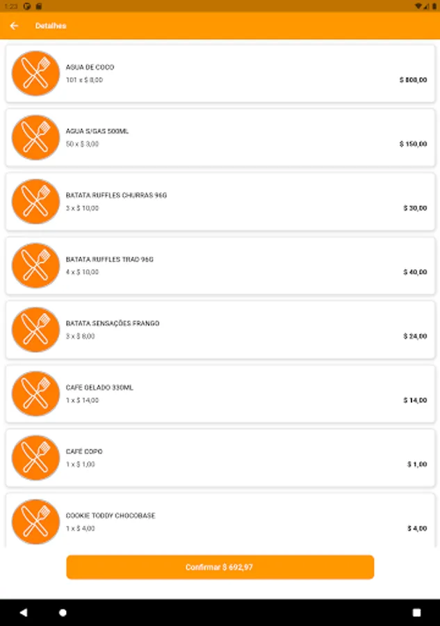Tap the cutlery icon beside BATATA RUFFLES TRAD 96G
The width and height of the screenshot is (440, 626).
click(x=35, y=265)
